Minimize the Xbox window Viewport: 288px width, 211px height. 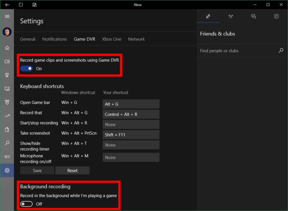pos(255,5)
